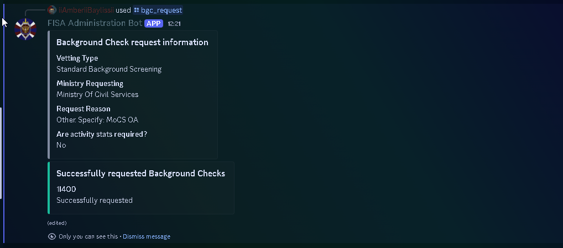Click the vertical scrollbar on the left edge
This screenshot has height=248, width=563.
(x=1, y=153)
